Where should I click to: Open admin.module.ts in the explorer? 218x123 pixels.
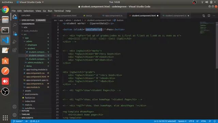tap(35, 63)
